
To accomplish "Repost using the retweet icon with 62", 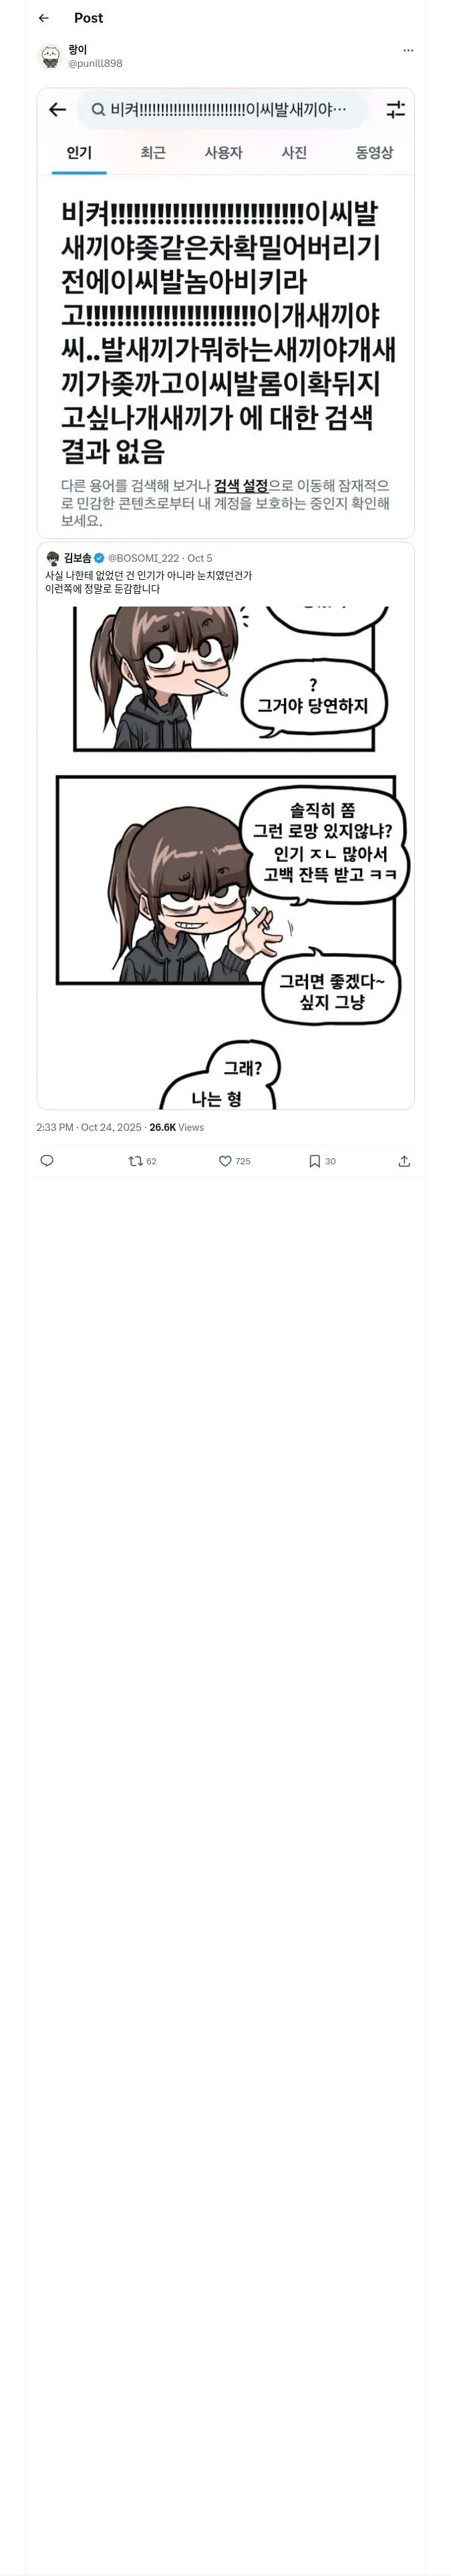I will pos(143,1161).
